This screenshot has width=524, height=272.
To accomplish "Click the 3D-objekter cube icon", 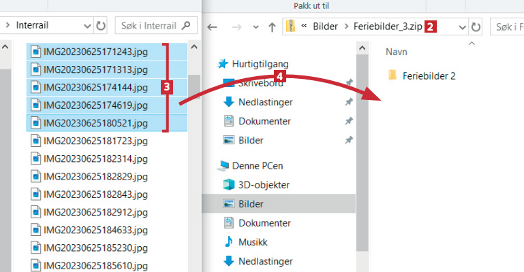I will [x=228, y=184].
